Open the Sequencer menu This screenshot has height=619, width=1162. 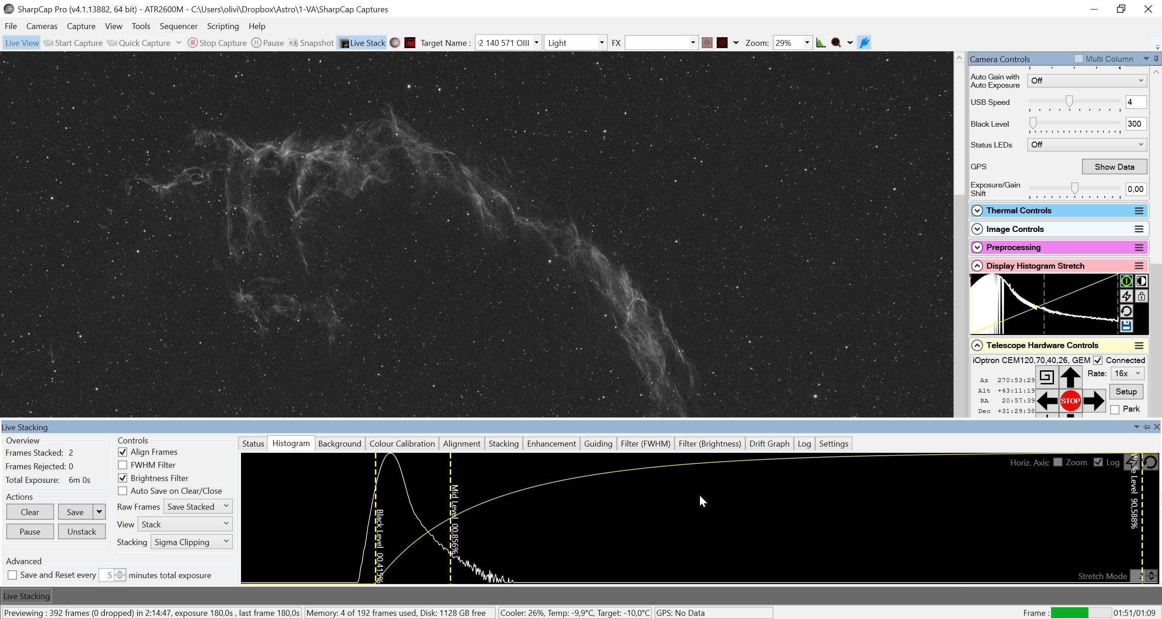coord(178,26)
